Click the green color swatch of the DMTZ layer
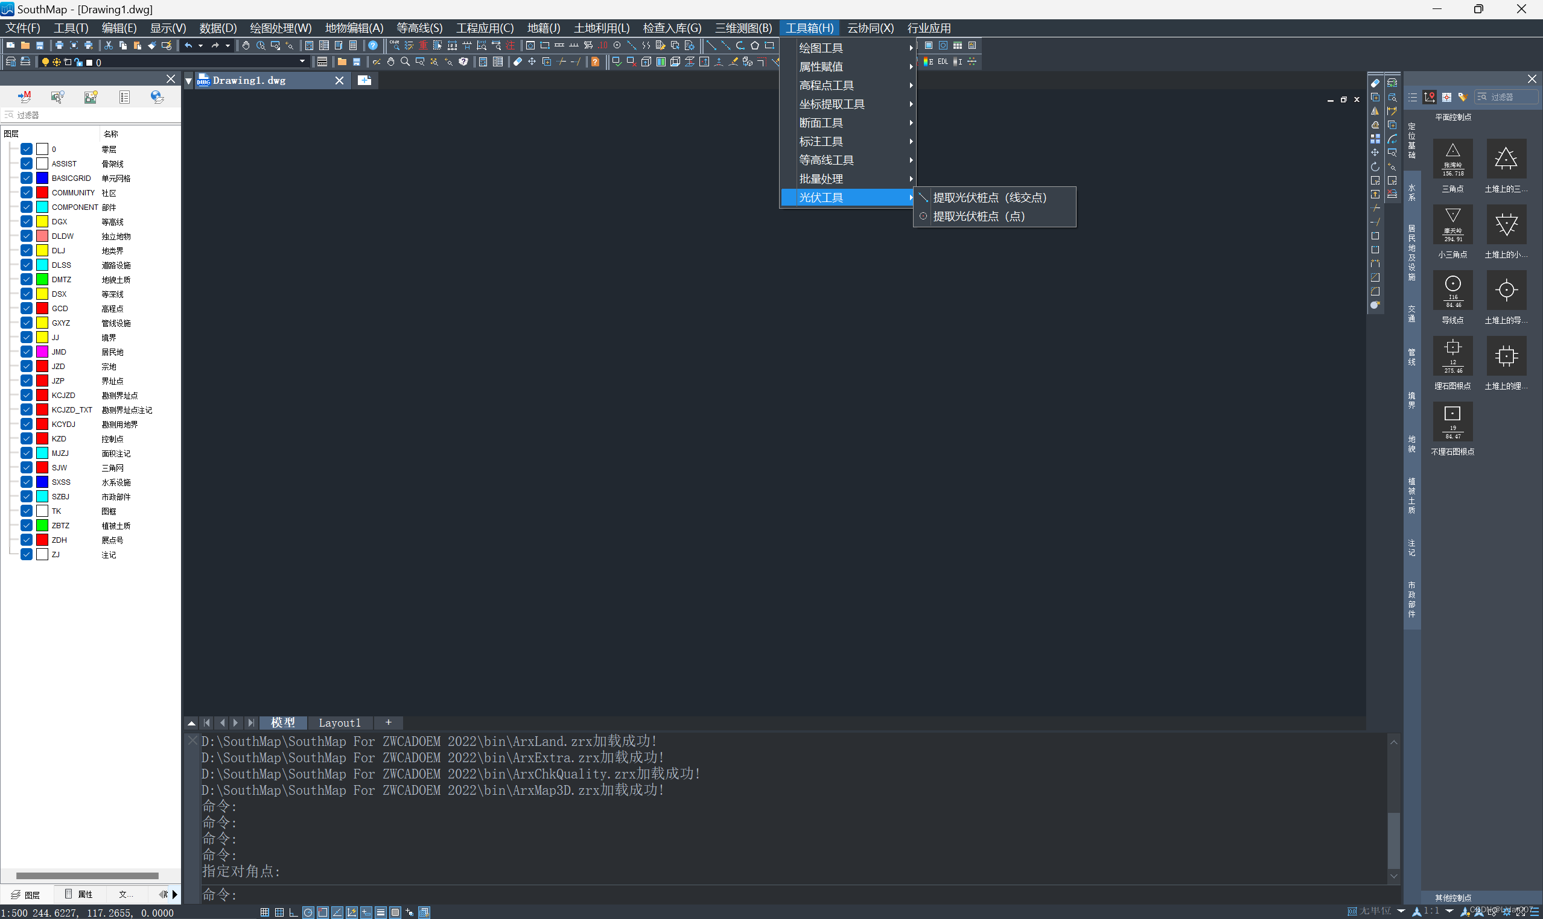 point(42,279)
